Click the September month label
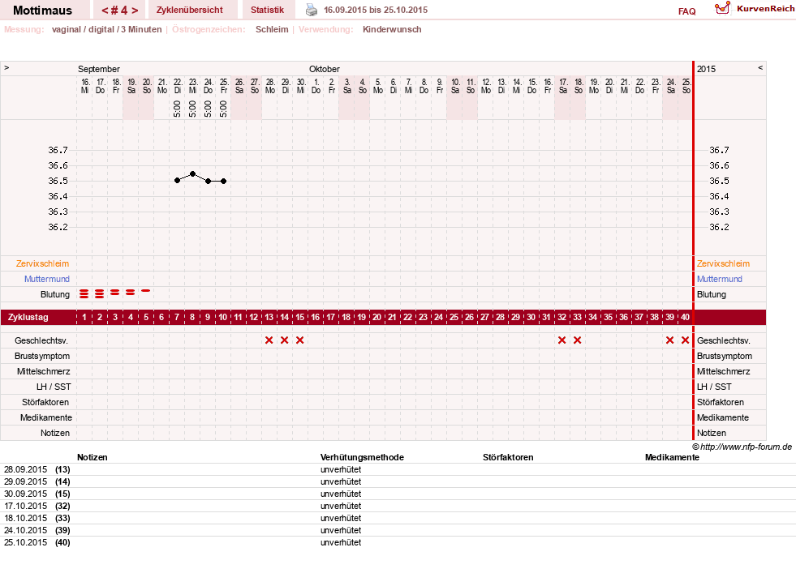 coord(99,69)
